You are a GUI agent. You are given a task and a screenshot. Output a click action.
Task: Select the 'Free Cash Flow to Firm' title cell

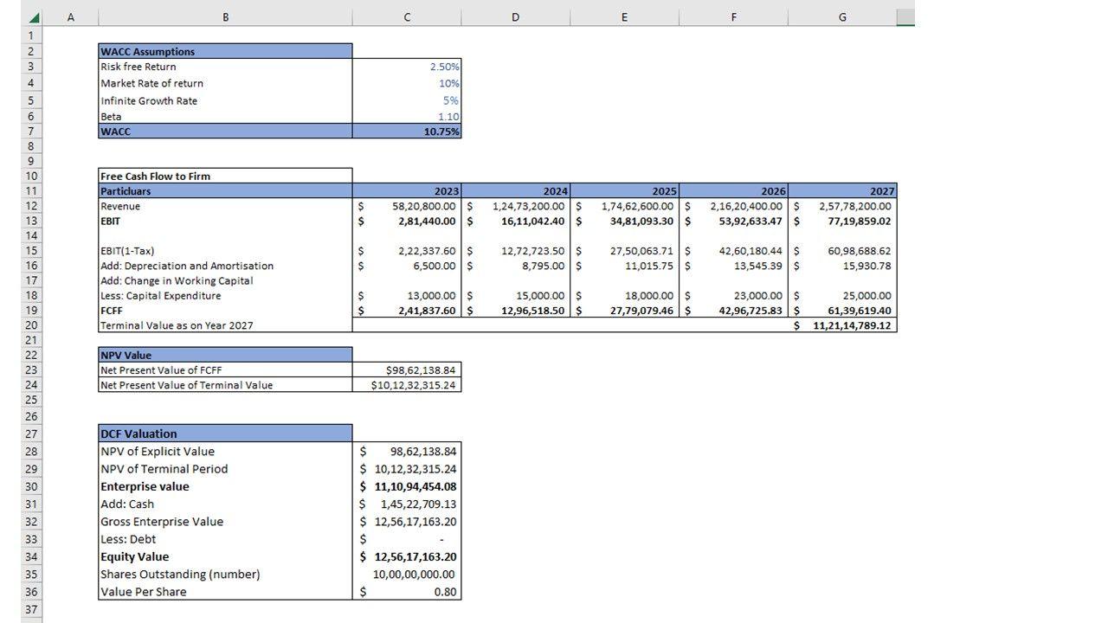225,176
